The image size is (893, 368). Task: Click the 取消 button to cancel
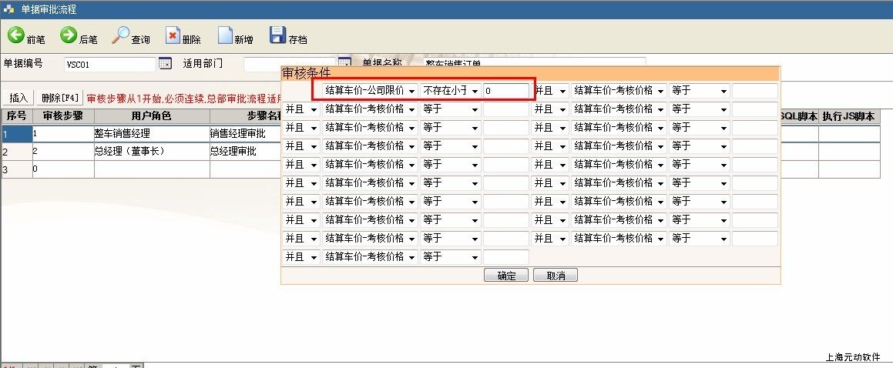pos(555,276)
